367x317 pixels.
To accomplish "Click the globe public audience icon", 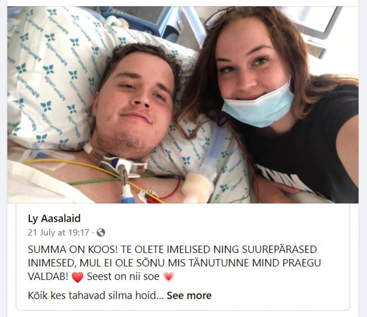I will click(x=101, y=232).
